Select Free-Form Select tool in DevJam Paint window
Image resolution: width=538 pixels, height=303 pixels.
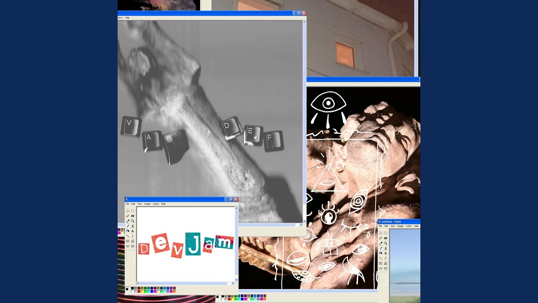(128, 211)
